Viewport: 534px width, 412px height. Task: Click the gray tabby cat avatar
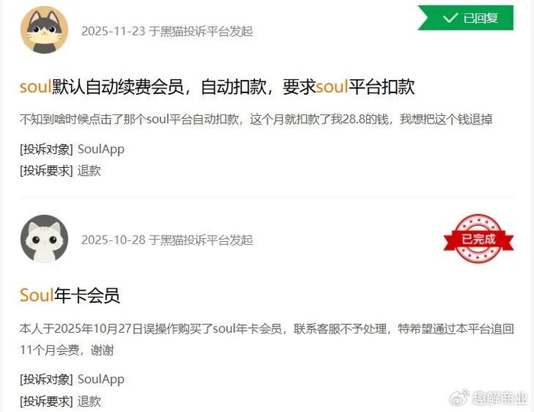tap(44, 30)
